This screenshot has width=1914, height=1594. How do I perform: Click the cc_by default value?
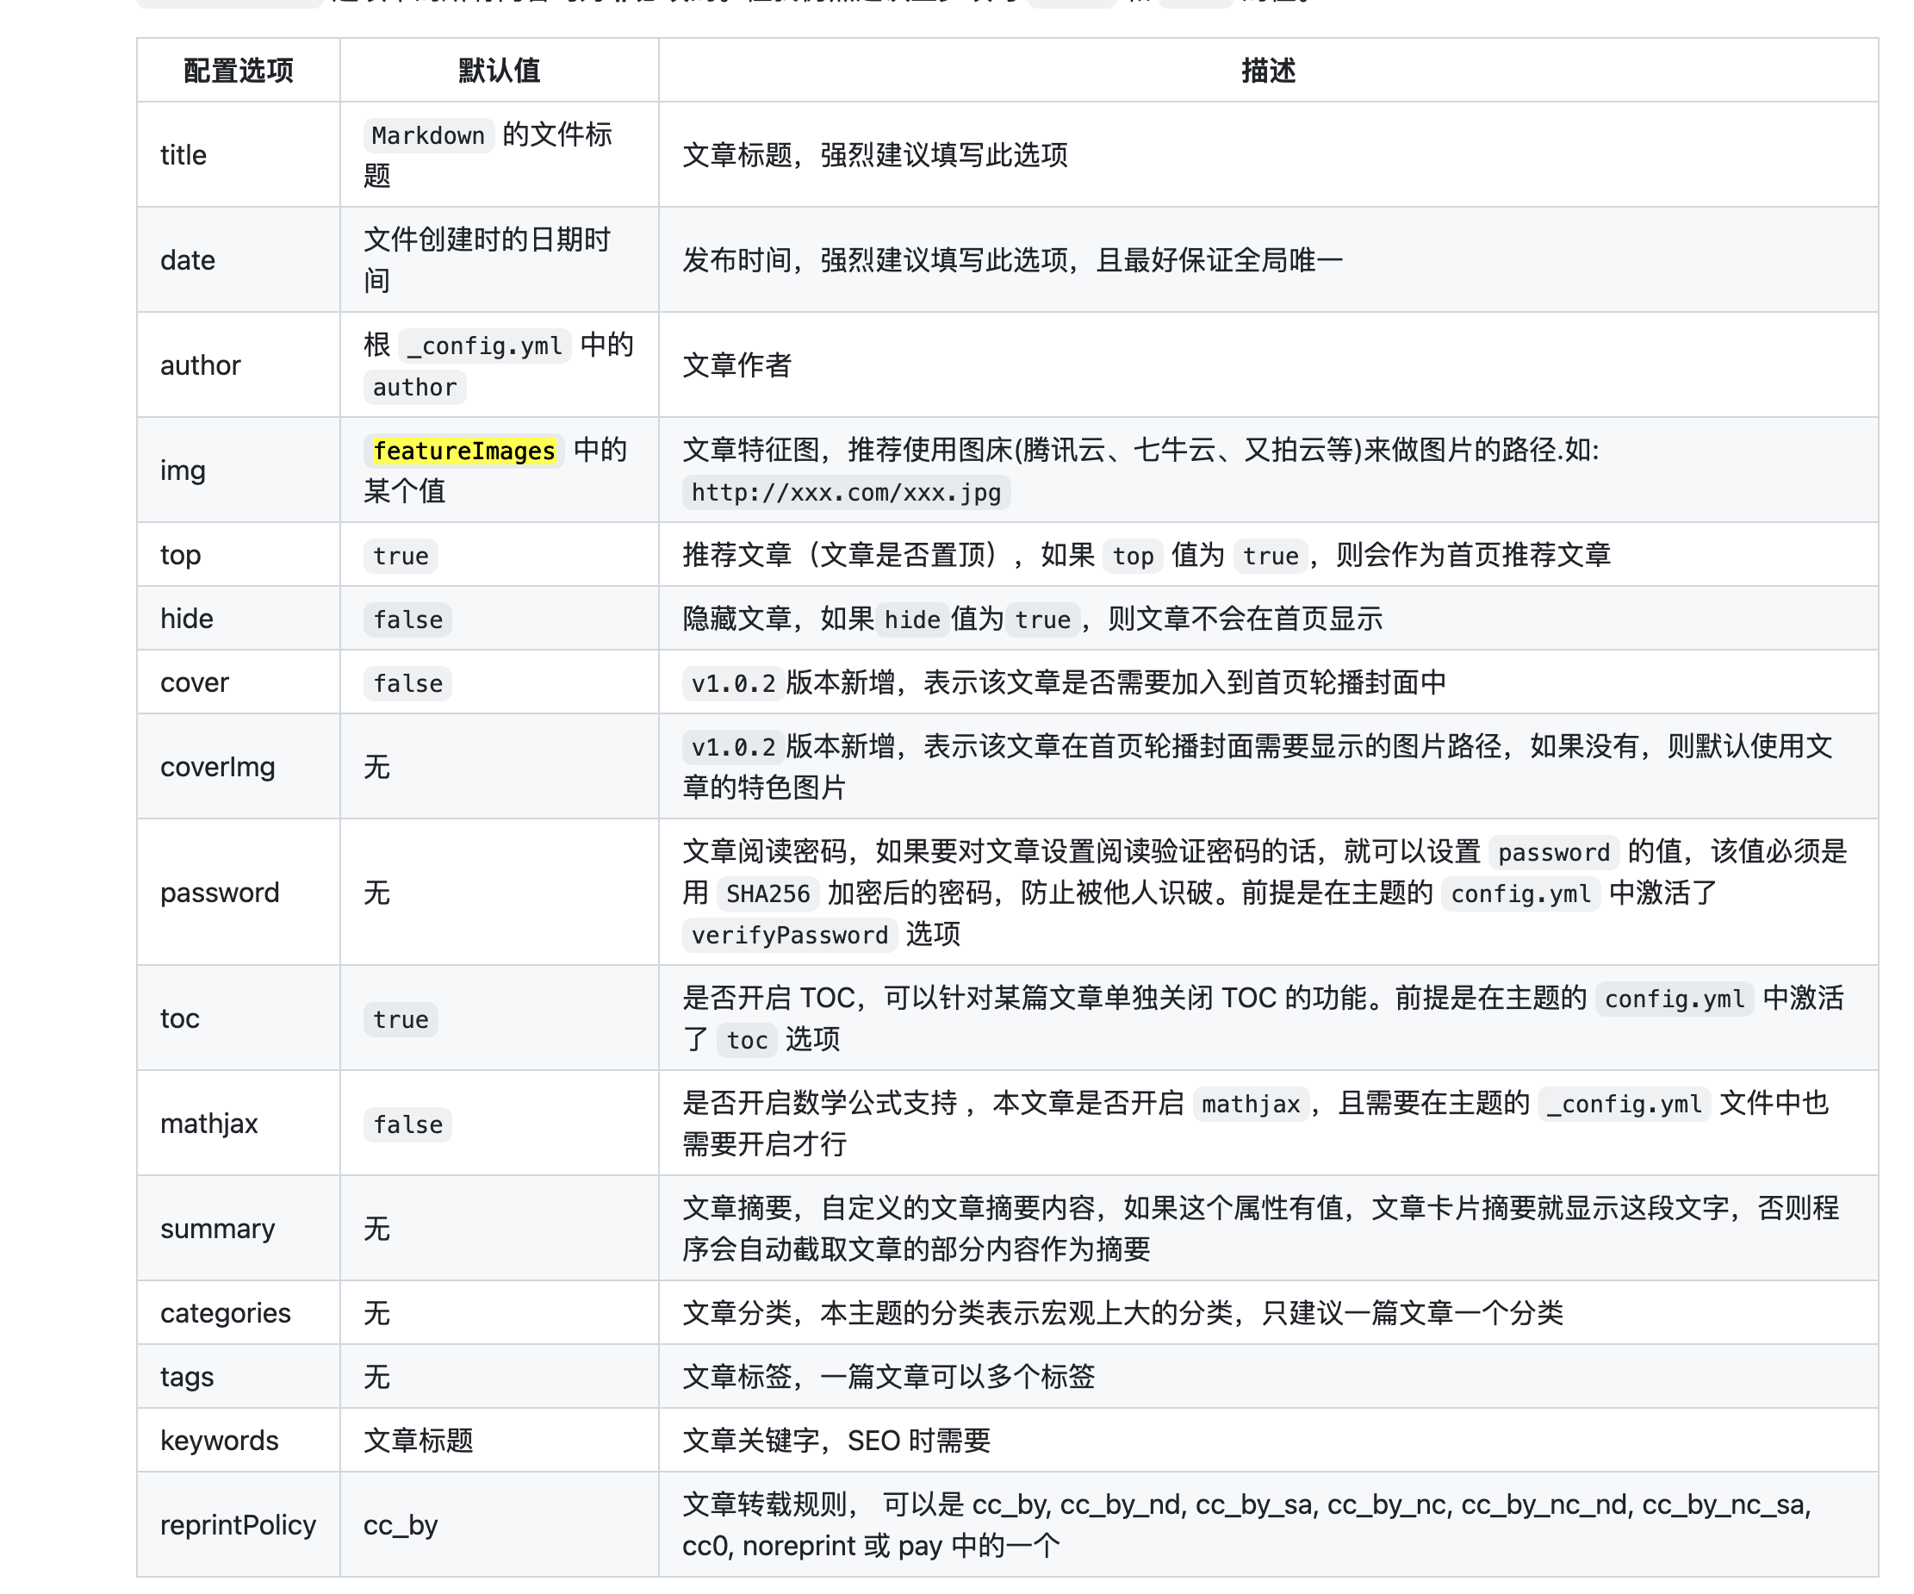(x=401, y=1525)
